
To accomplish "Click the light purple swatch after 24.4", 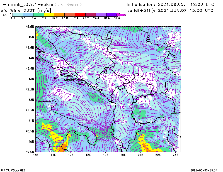I will click(101, 15).
